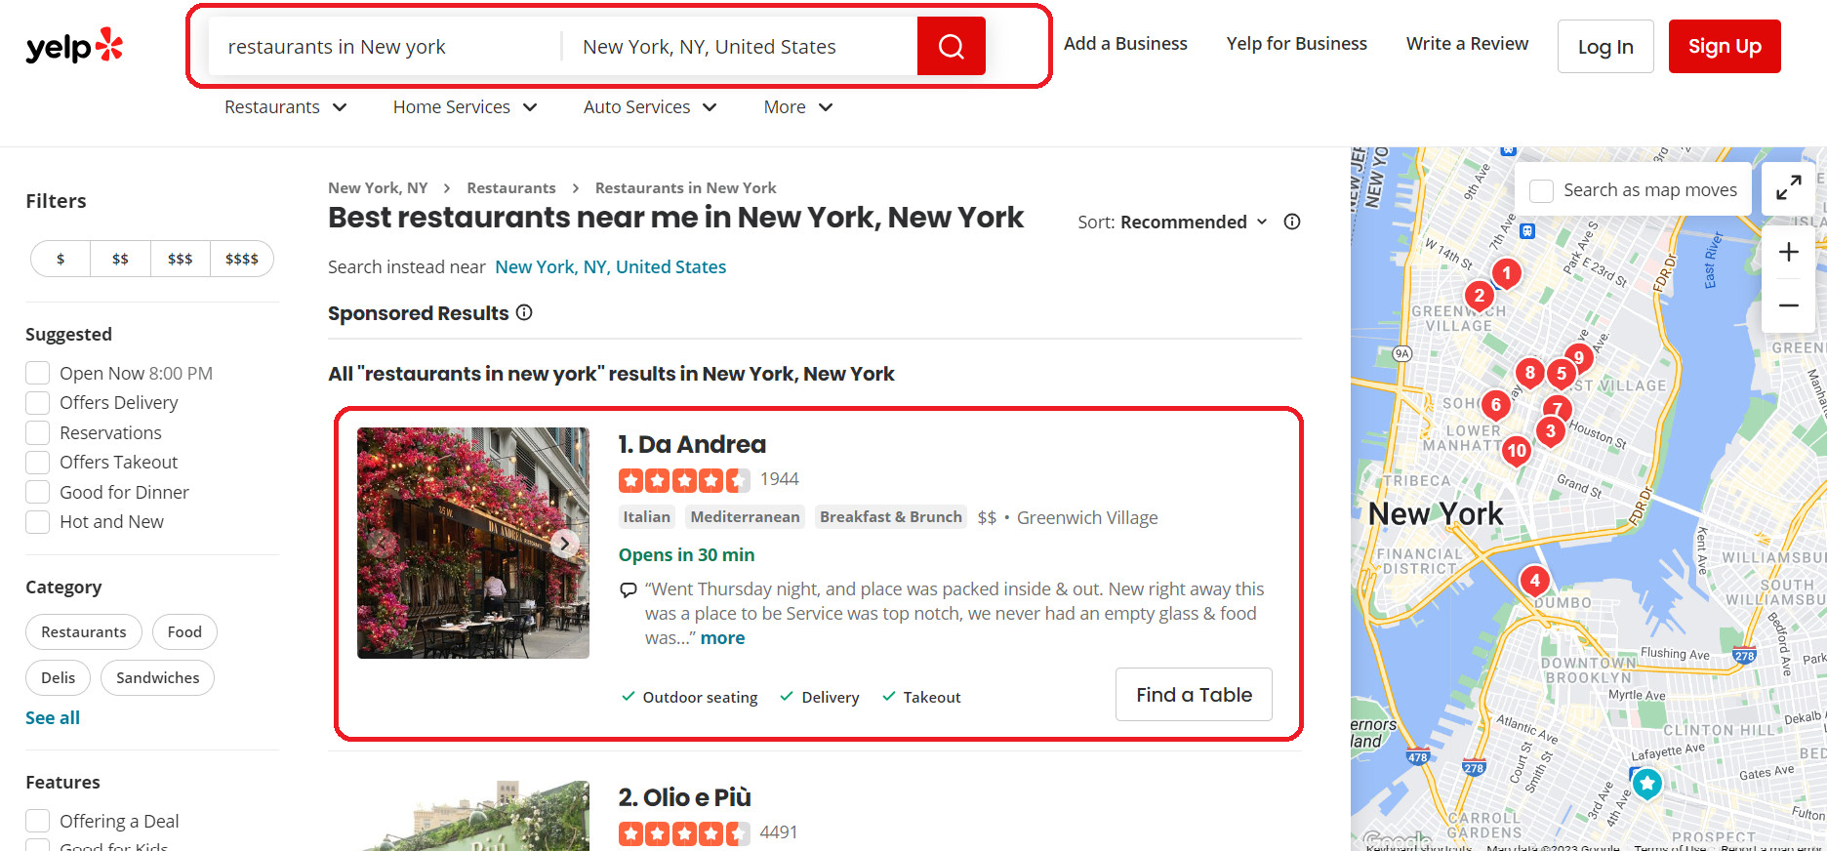Enable Offers Delivery filter
The image size is (1827, 851).
point(37,402)
